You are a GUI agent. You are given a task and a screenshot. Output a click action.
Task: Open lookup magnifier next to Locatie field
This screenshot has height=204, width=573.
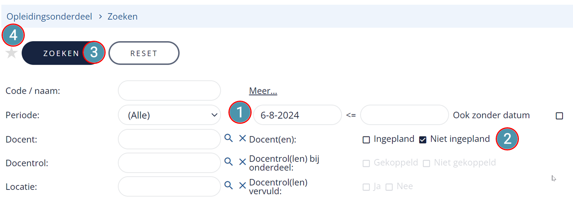pyautogui.click(x=228, y=185)
